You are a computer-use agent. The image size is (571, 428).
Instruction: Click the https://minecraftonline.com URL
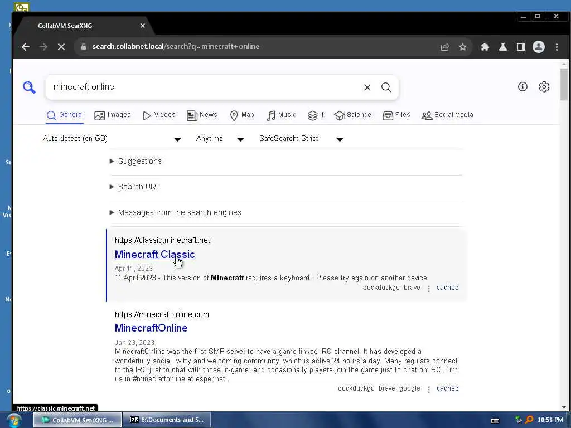coord(162,314)
